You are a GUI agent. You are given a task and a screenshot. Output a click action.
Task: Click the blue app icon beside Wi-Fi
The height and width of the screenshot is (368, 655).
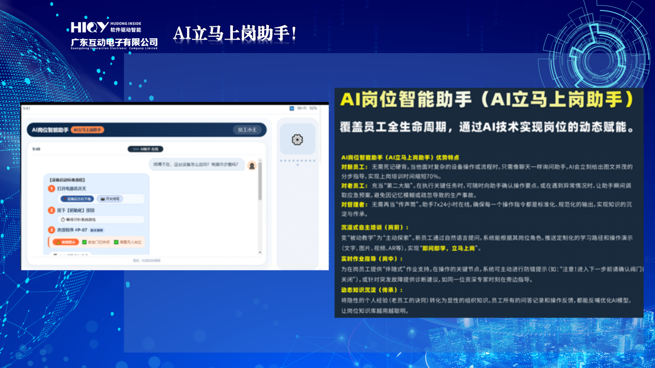tap(291, 109)
